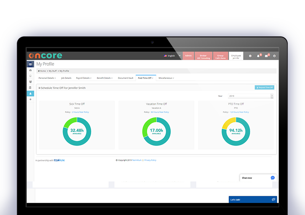Open the 2 hours/Year Policy link
The image size is (305, 215).
(80, 112)
